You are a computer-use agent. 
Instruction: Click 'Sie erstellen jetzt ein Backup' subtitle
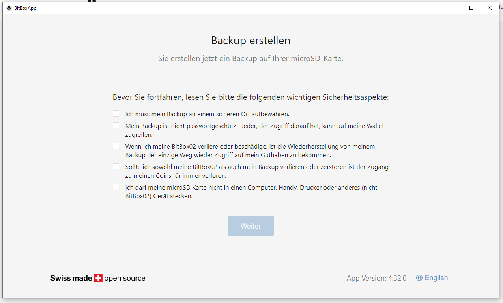(x=251, y=59)
